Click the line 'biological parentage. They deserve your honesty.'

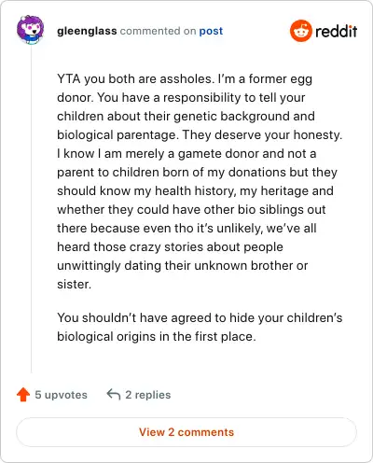pos(200,135)
